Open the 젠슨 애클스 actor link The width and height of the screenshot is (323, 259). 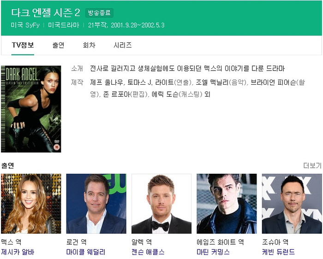tap(148, 252)
